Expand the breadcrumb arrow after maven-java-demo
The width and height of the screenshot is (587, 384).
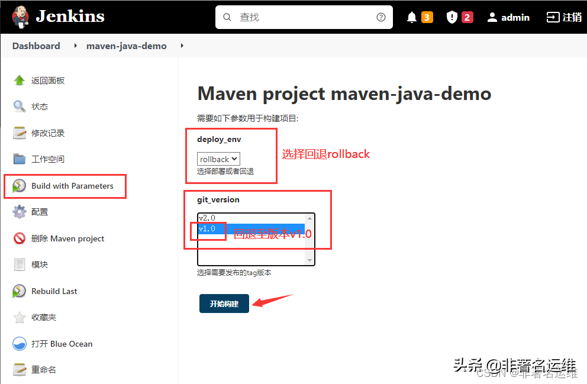coord(182,46)
